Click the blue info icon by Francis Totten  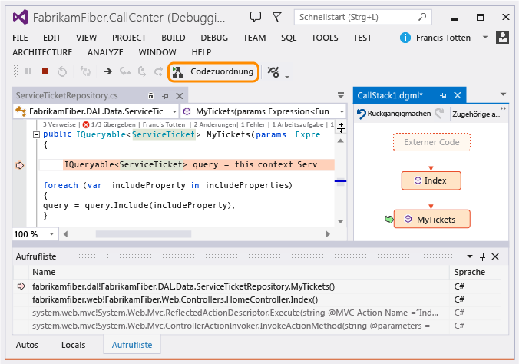coord(405,38)
